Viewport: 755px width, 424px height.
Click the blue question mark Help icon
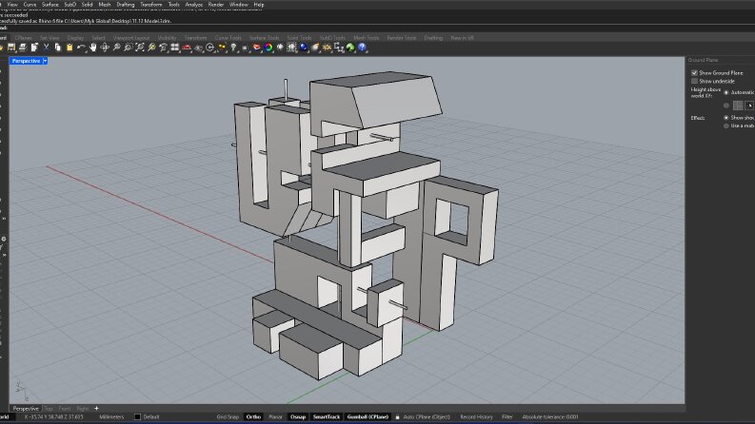(362, 48)
